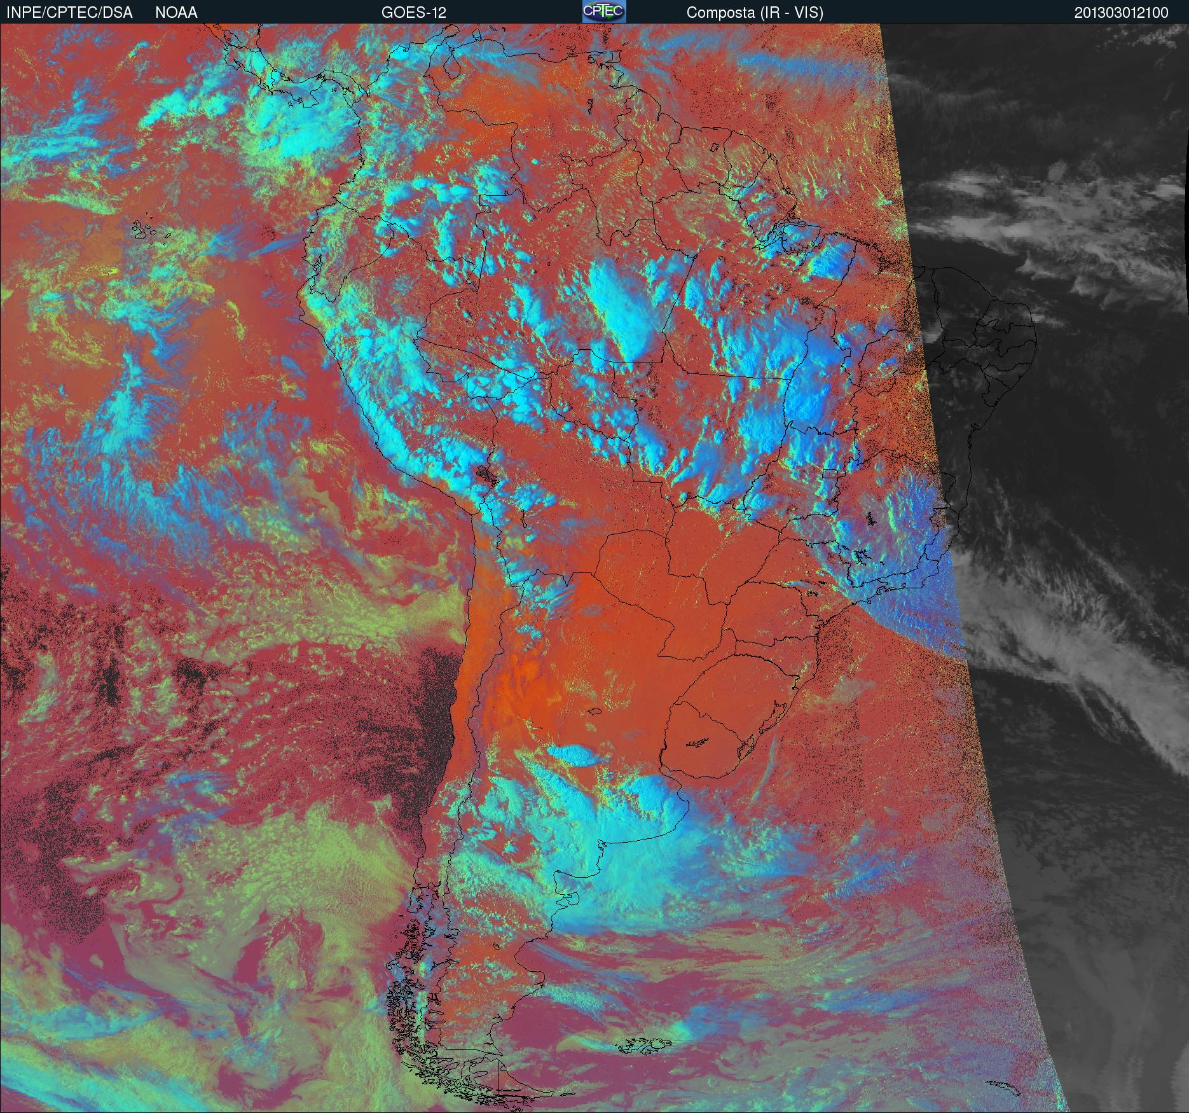Image resolution: width=1189 pixels, height=1113 pixels.
Task: Click the INPE/CPTEC/DSA header label
Action: click(69, 13)
